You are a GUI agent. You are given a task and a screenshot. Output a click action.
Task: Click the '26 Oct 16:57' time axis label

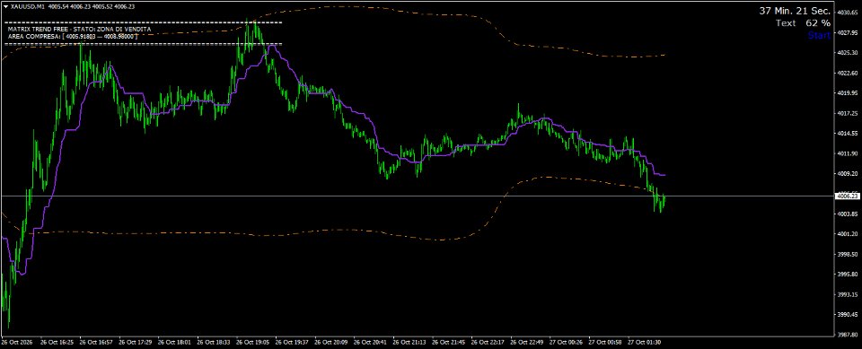(x=97, y=342)
